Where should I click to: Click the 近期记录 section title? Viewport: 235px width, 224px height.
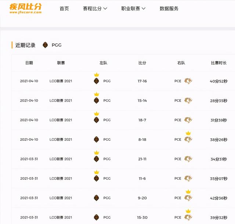25,45
